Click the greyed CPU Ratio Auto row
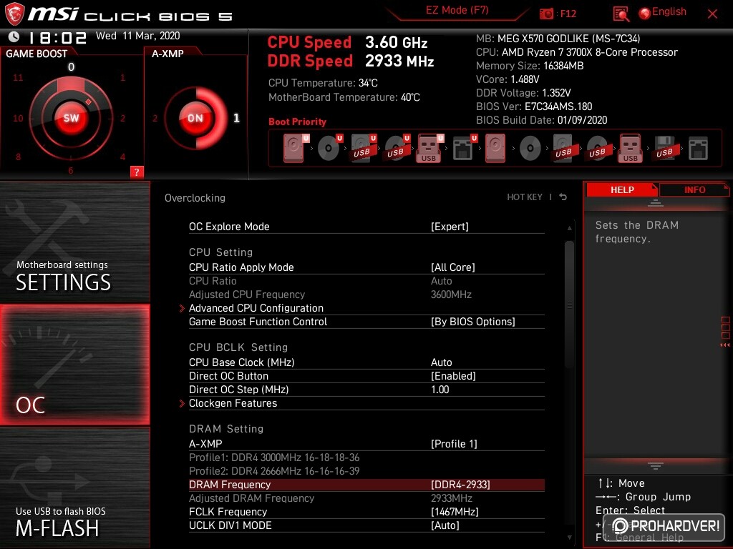The image size is (733, 549). (366, 281)
